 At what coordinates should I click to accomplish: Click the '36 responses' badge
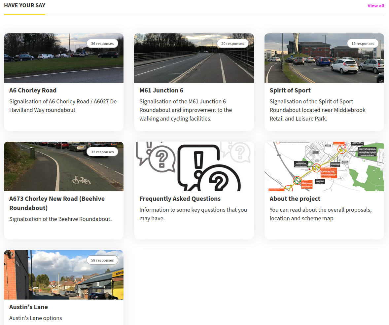point(102,44)
